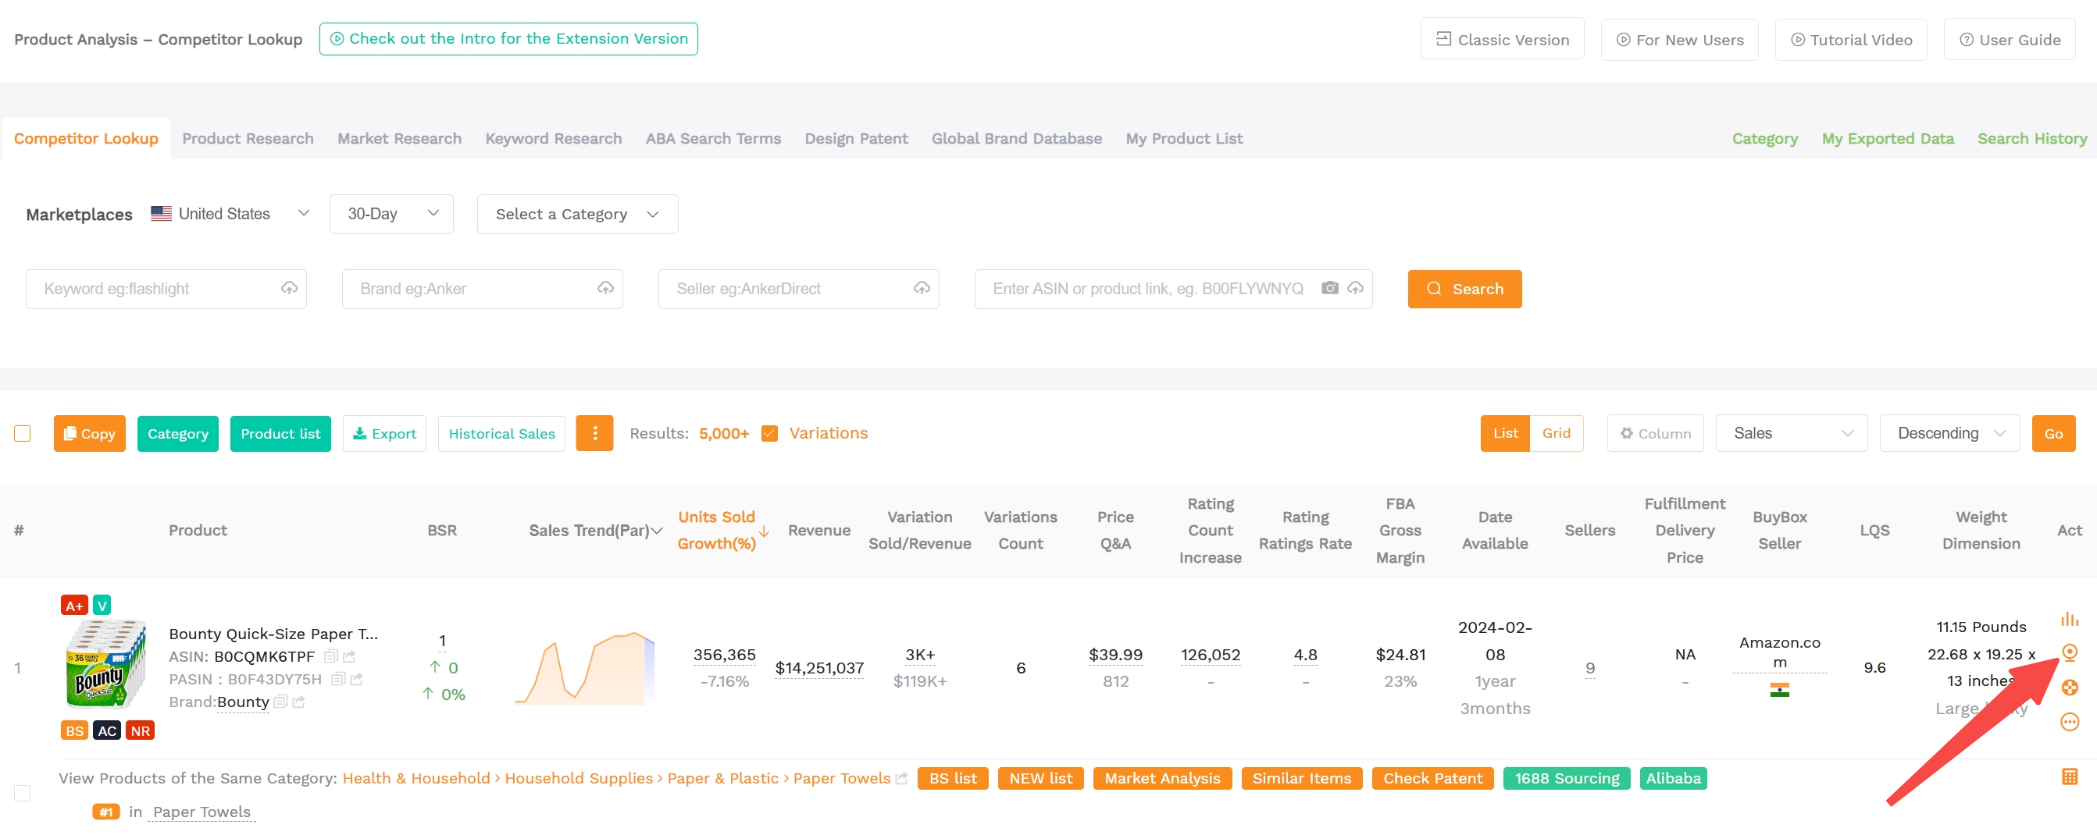The height and width of the screenshot is (835, 2097).
Task: Click the Market Analysis tag button
Action: 1161,778
